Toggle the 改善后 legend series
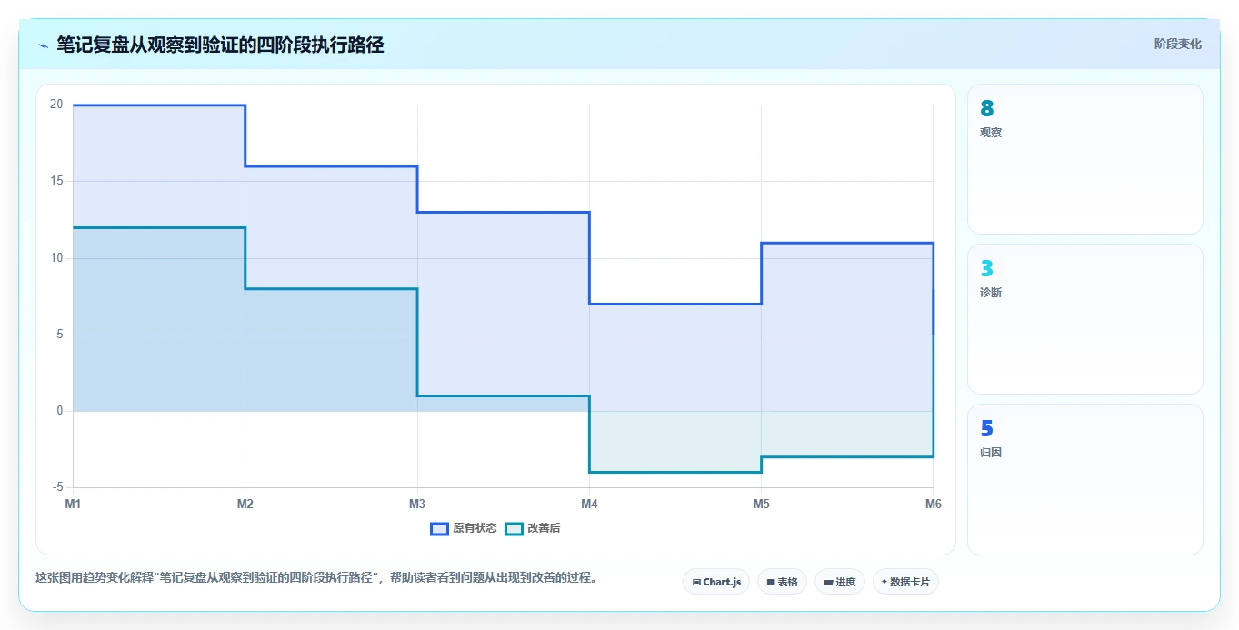This screenshot has height=630, width=1239. point(533,528)
